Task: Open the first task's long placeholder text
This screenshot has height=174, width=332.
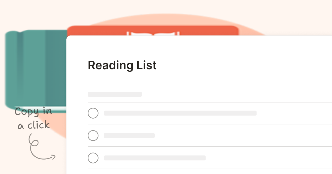Action: tap(180, 113)
